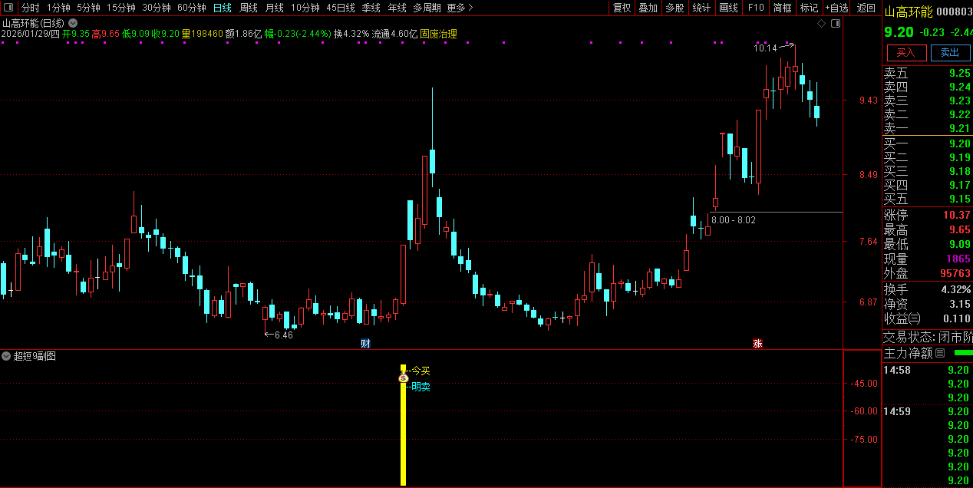
Task: Click the 现量 value 1865
Action: pos(958,259)
